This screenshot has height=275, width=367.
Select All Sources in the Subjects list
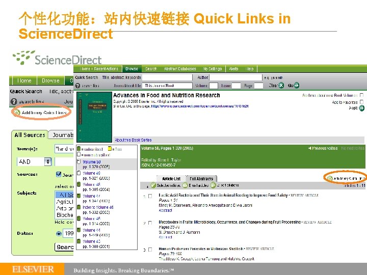65,195
